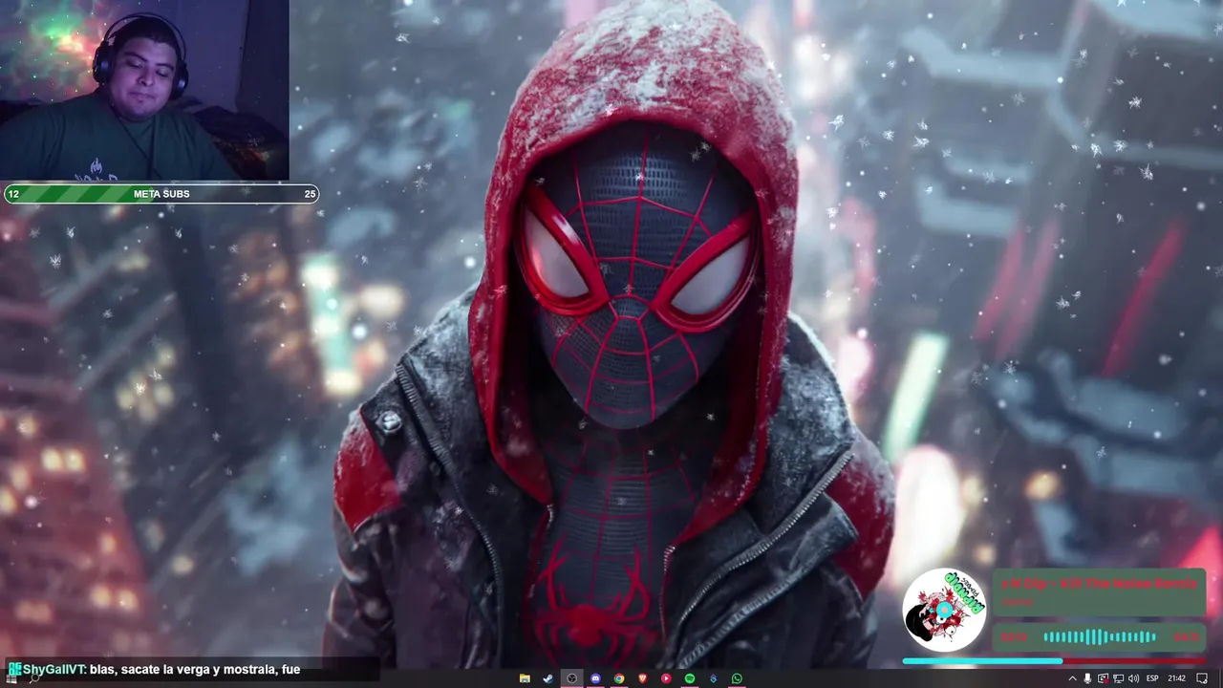The image size is (1223, 688).
Task: Click the current sub count 12
Action: [x=13, y=194]
